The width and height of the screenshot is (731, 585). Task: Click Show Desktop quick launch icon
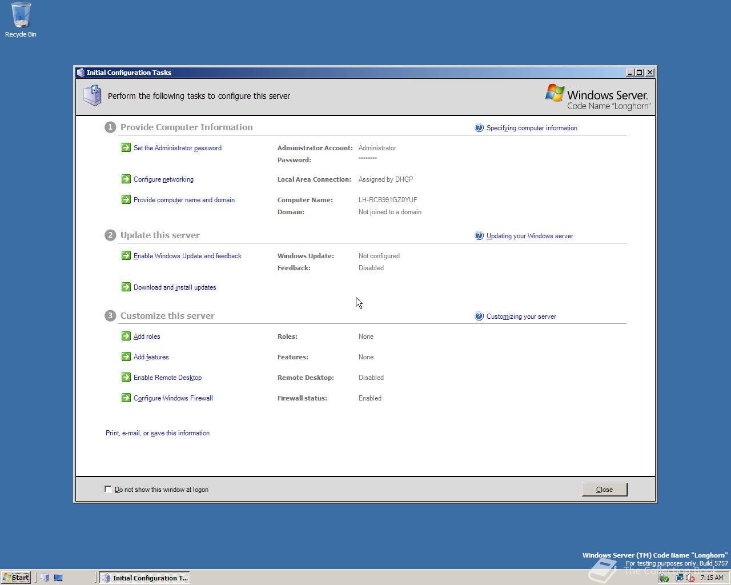[58, 578]
